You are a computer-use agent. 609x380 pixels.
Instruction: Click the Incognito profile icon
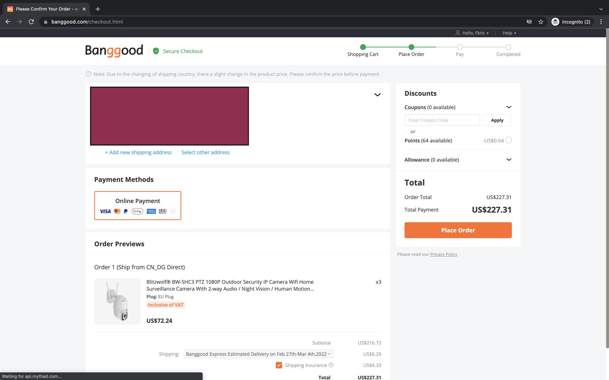coord(555,22)
